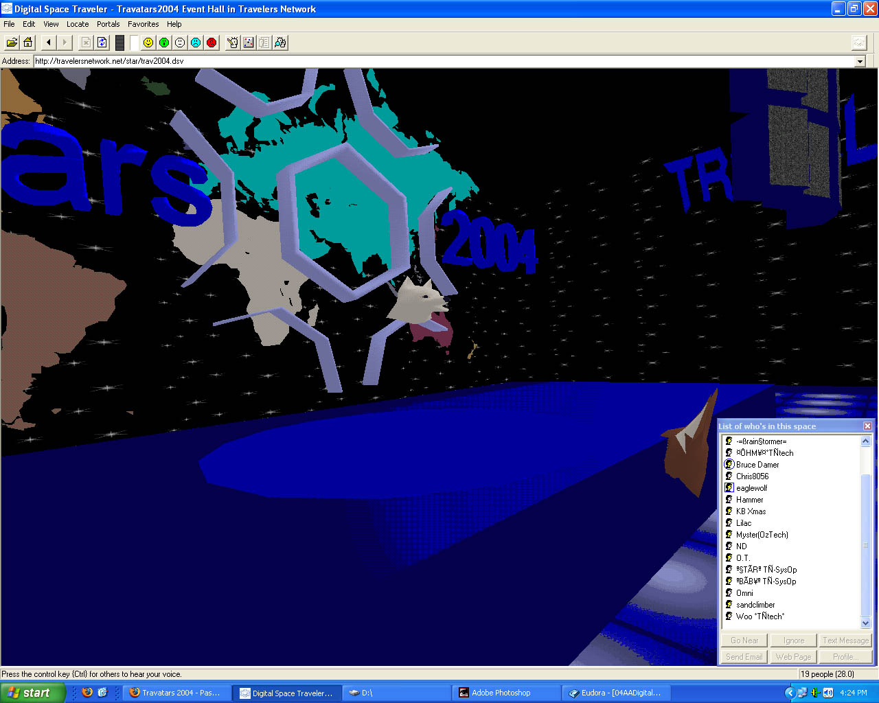Click the black voice level meter
This screenshot has width=879, height=703.
point(119,43)
